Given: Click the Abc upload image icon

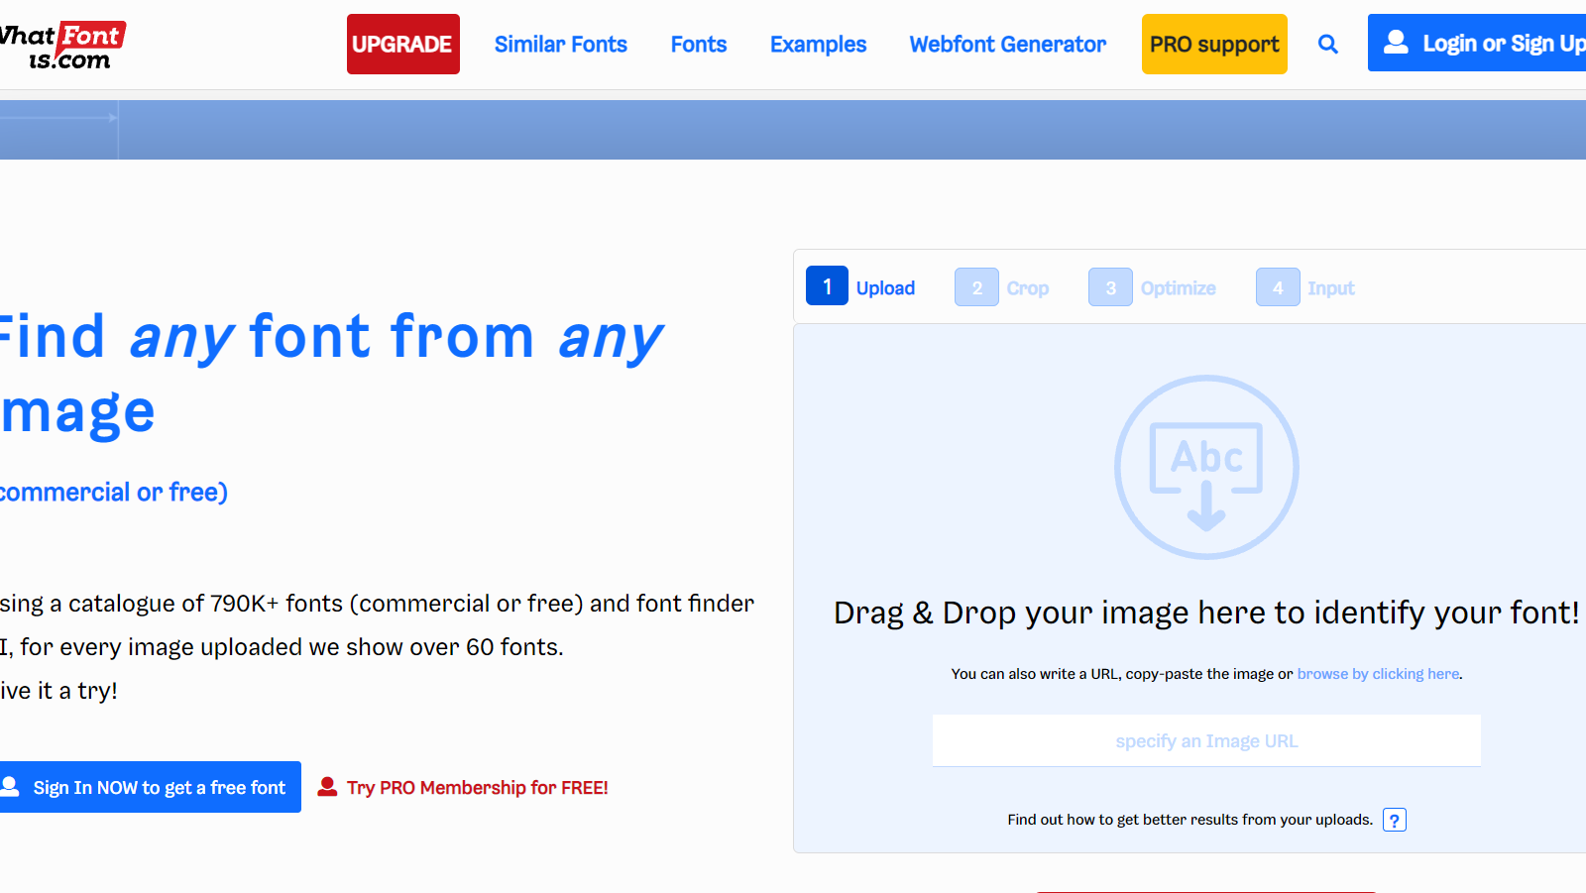Looking at the screenshot, I should 1206,467.
